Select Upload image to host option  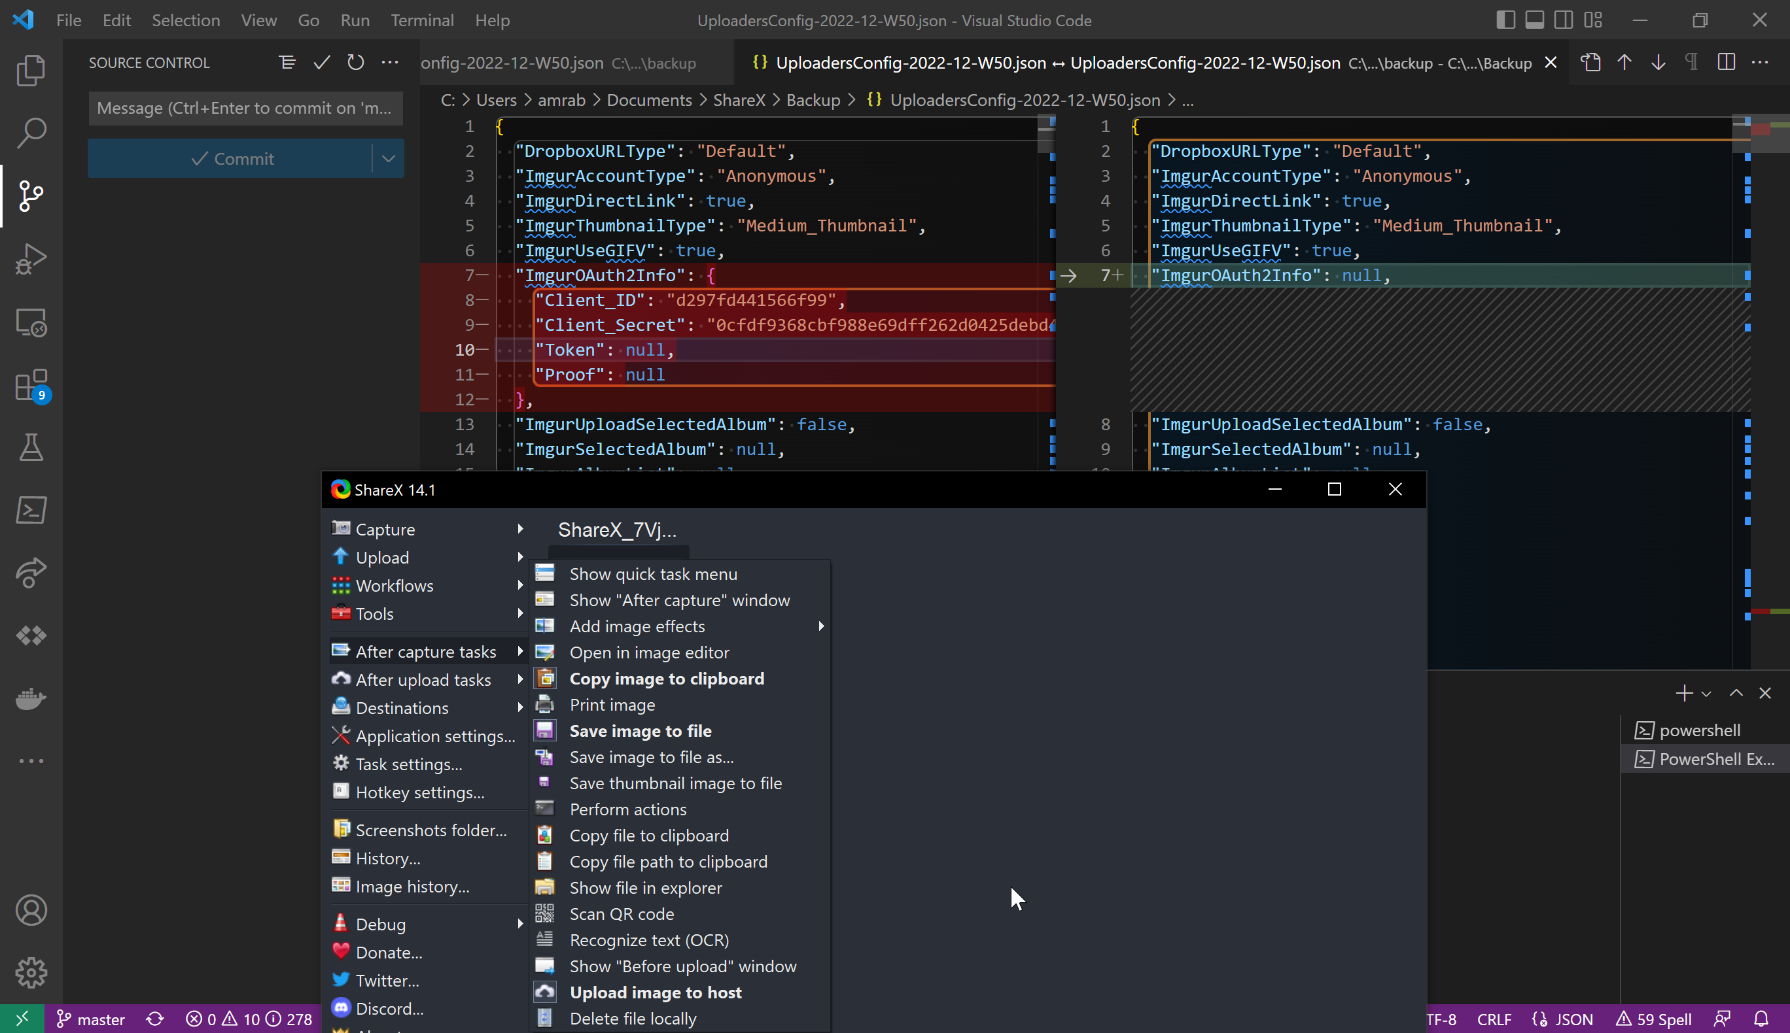pos(657,991)
